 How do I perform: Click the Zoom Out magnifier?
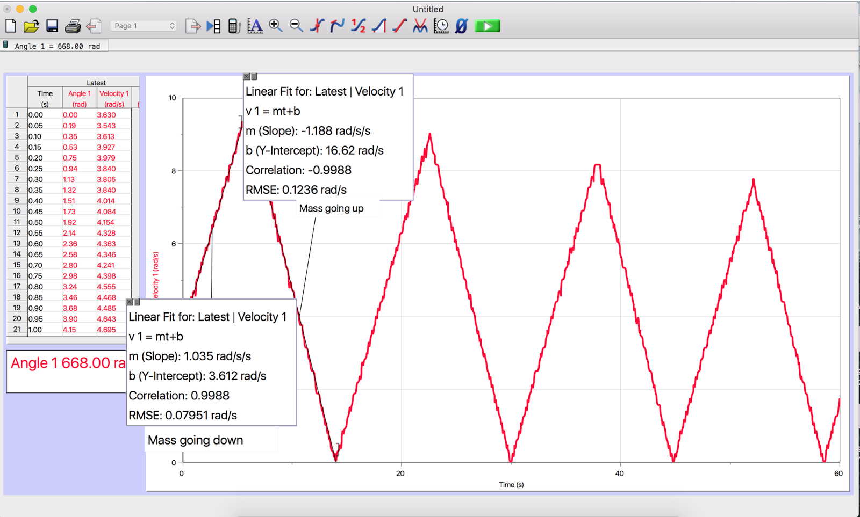(x=296, y=26)
